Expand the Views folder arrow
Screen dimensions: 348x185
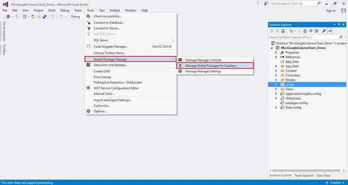tap(276, 89)
